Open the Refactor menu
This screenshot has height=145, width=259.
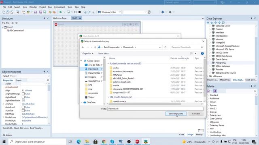(x=33, y=7)
